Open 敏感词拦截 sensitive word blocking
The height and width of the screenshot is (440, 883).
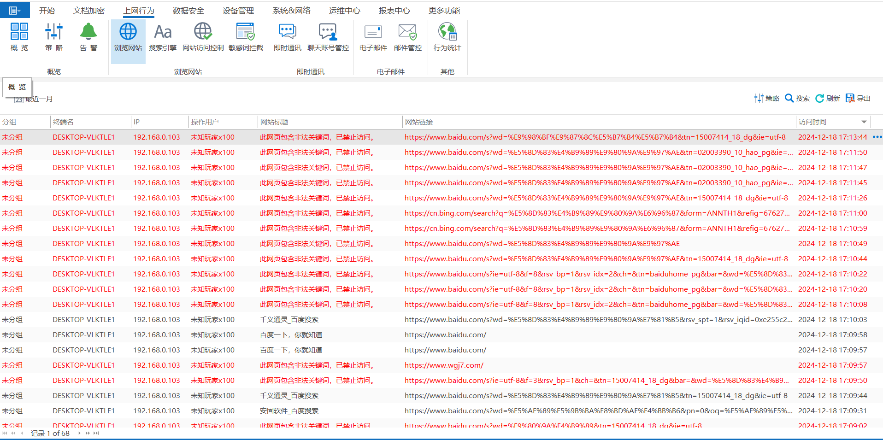[x=246, y=37]
